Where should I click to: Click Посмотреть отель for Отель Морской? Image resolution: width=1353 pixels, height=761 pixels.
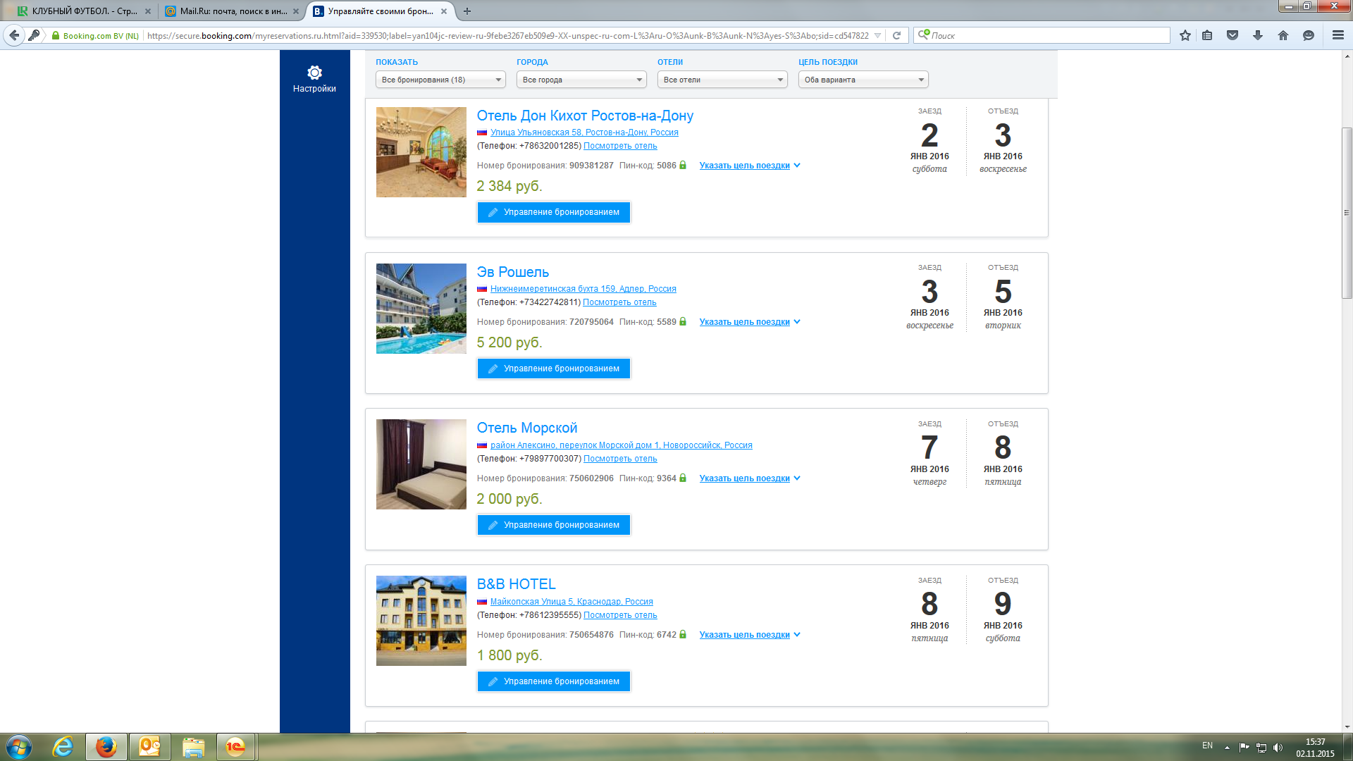pos(620,459)
